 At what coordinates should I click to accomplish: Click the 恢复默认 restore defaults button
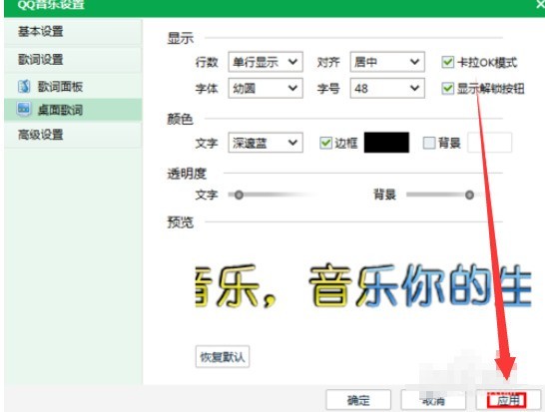tap(223, 357)
